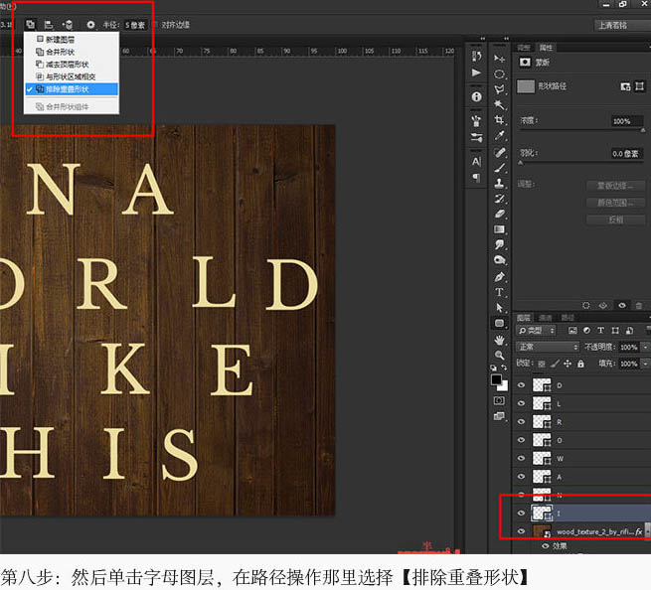Hide the W layer
The image size is (651, 590).
[x=522, y=458]
